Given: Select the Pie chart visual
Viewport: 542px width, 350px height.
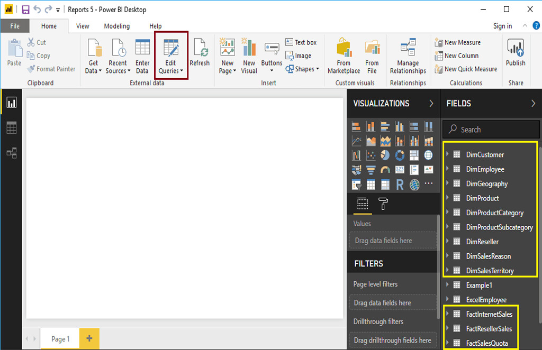Looking at the screenshot, I should [385, 155].
